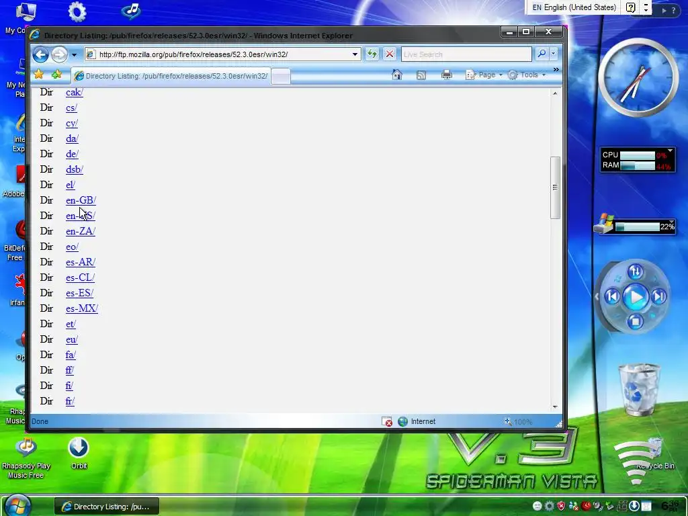The image size is (688, 516).
Task: Open the dsb/ directory link
Action: [x=75, y=169]
